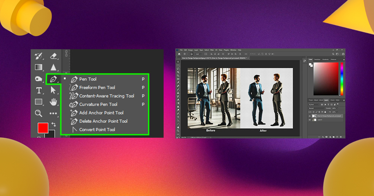Select the large Rectangle shape tool
Screen dimensions: 374x196
39,102
